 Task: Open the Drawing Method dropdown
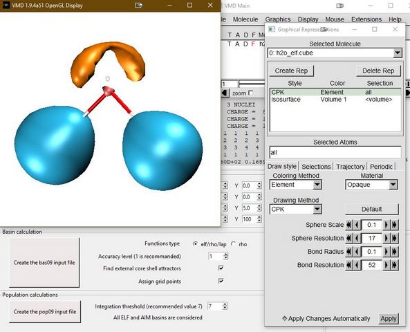click(x=317, y=210)
